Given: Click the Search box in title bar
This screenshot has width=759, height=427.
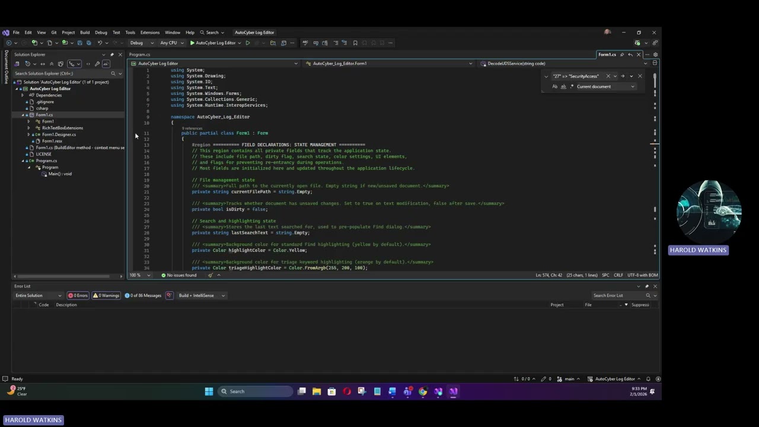Looking at the screenshot, I should 212,33.
